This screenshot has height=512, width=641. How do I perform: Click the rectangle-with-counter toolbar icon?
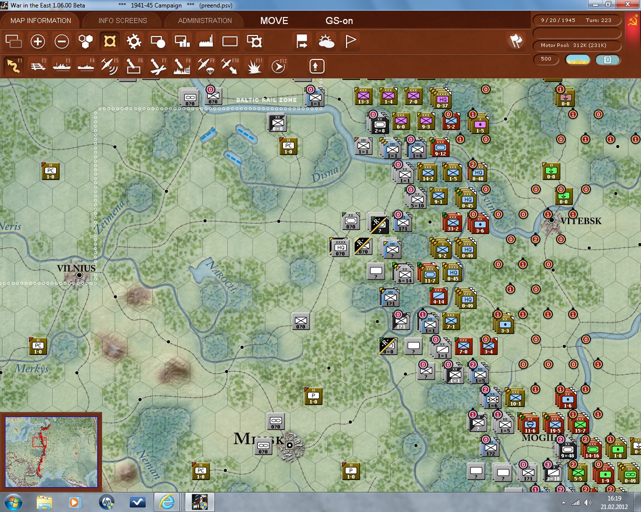pyautogui.click(x=254, y=41)
